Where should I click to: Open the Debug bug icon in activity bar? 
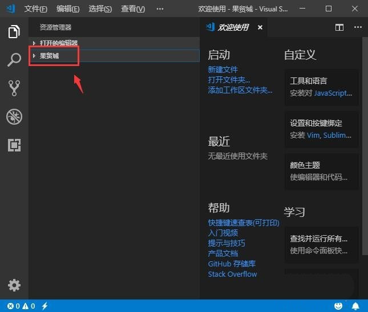14,117
